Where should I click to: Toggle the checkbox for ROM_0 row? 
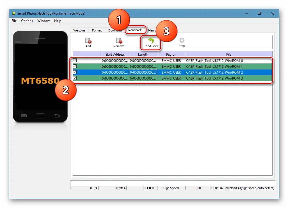click(75, 60)
